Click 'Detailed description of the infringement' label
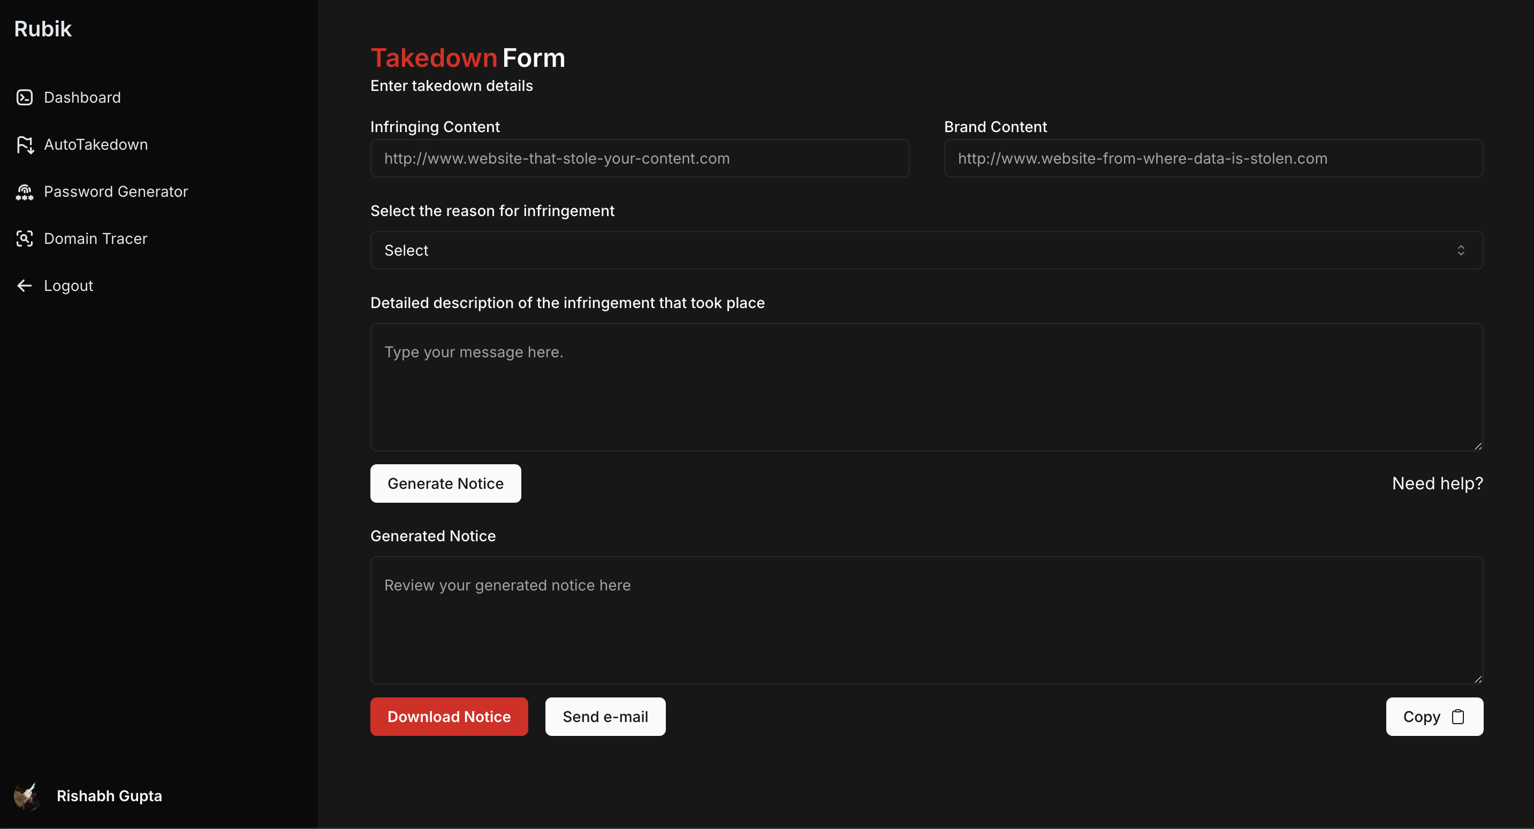This screenshot has height=829, width=1534. (567, 303)
